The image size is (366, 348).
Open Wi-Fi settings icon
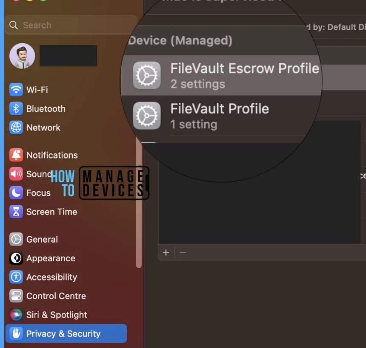pyautogui.click(x=16, y=90)
